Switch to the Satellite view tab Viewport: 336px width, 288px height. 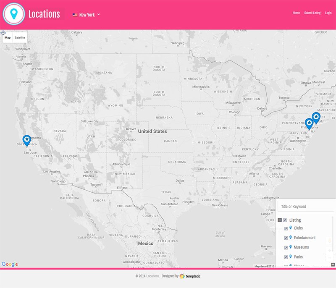coord(20,37)
